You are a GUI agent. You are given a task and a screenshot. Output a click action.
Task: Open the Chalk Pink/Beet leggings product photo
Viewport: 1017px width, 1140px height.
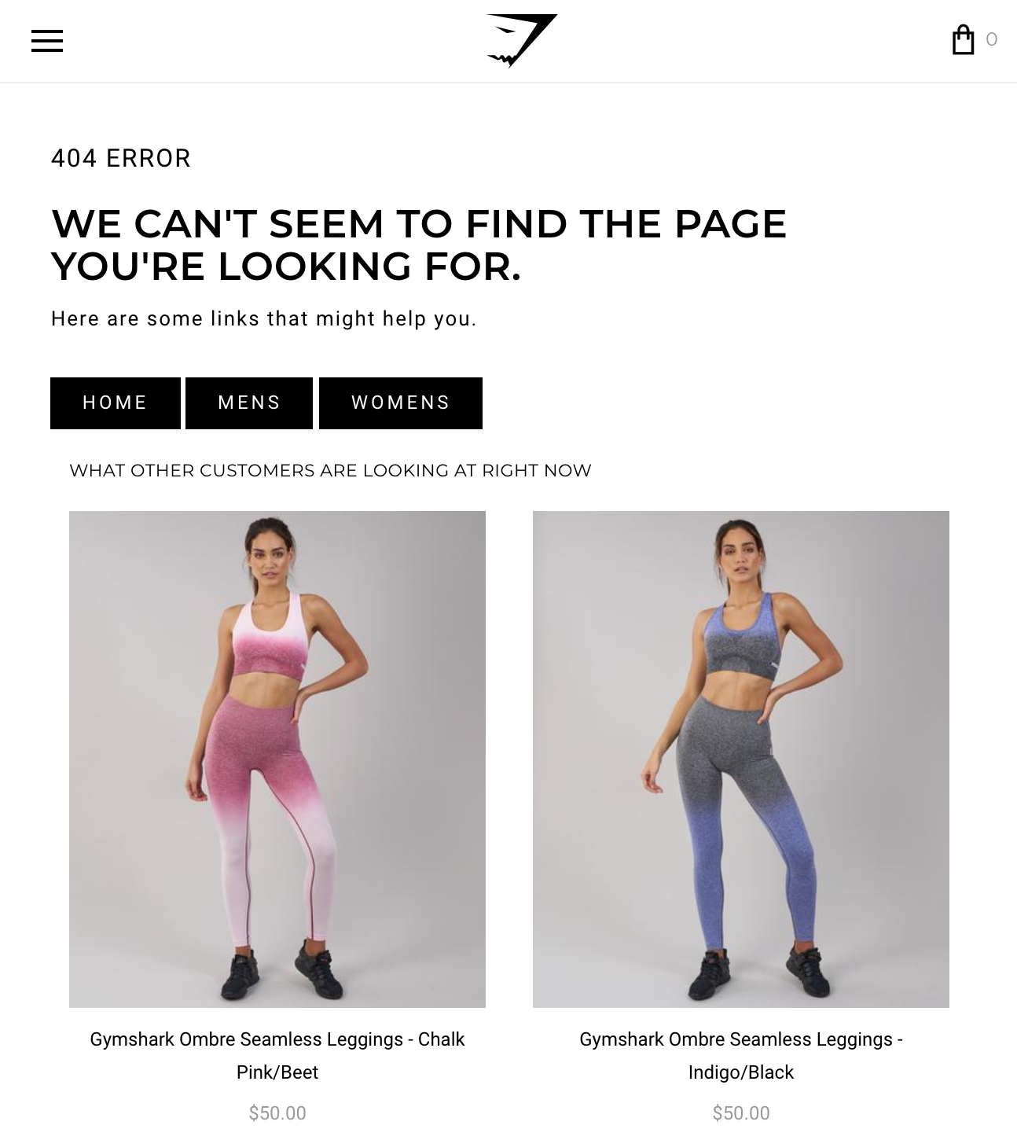[x=277, y=759]
